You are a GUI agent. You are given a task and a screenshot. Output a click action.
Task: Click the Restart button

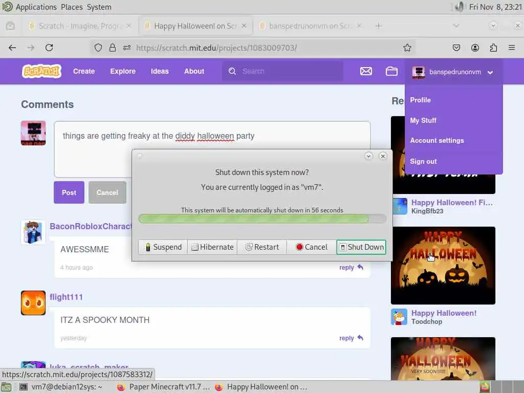[x=262, y=247]
